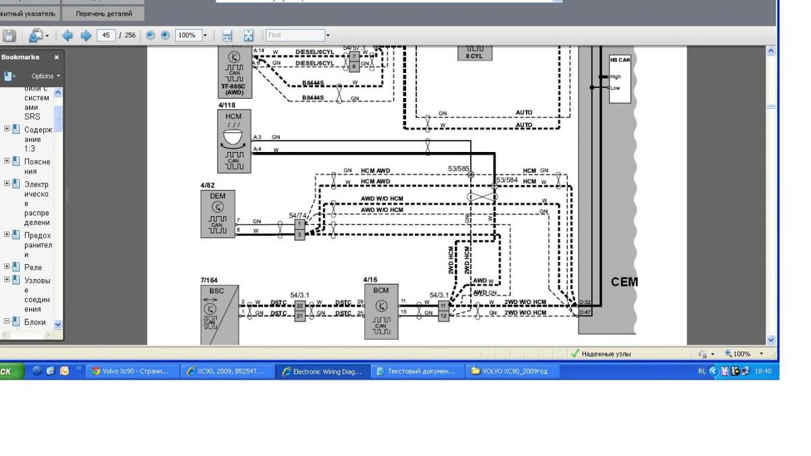Click the Windows Start button

[11, 371]
